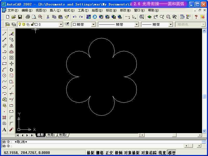Screen dimensions: 208x156
Task: Open the 文件(F) menu
Action: pyautogui.click(x=13, y=10)
